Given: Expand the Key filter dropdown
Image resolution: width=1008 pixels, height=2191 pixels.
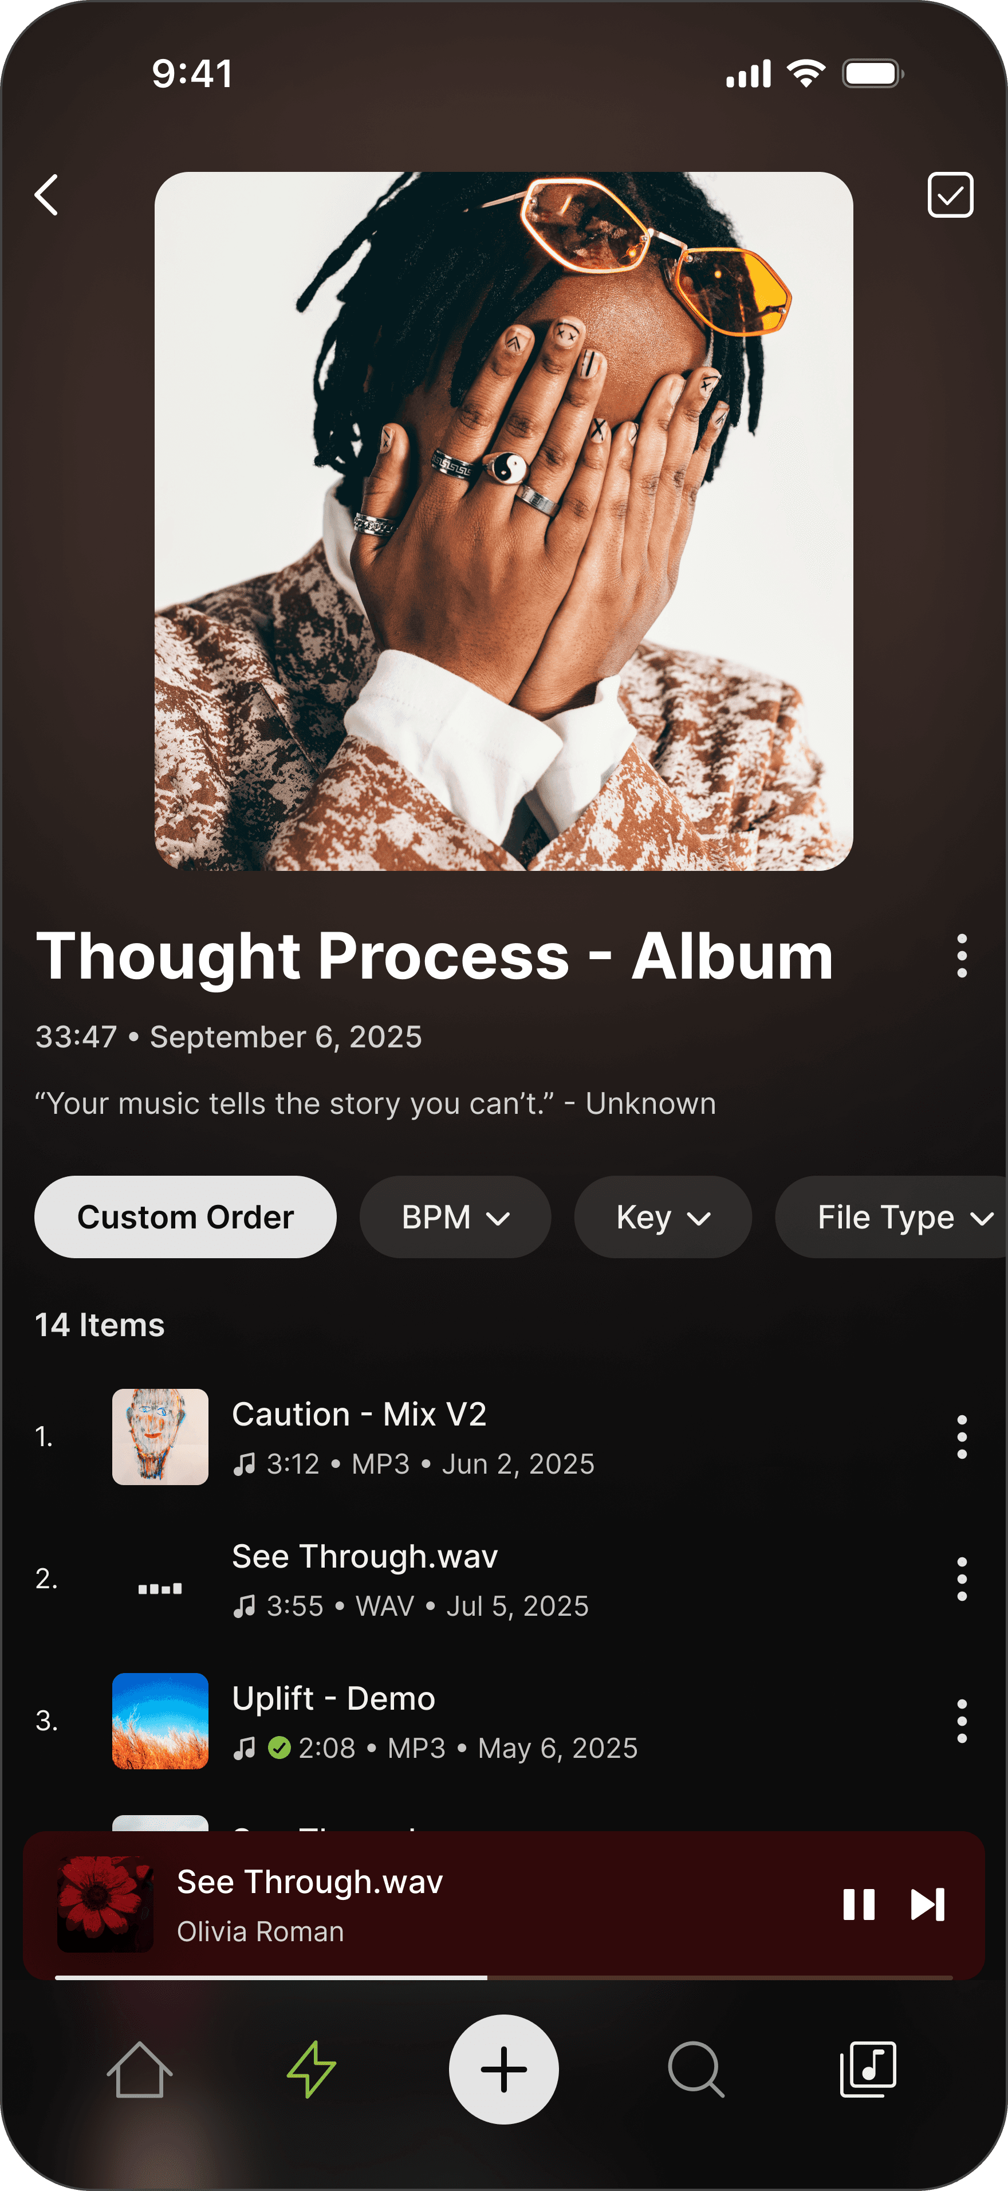Looking at the screenshot, I should [663, 1217].
